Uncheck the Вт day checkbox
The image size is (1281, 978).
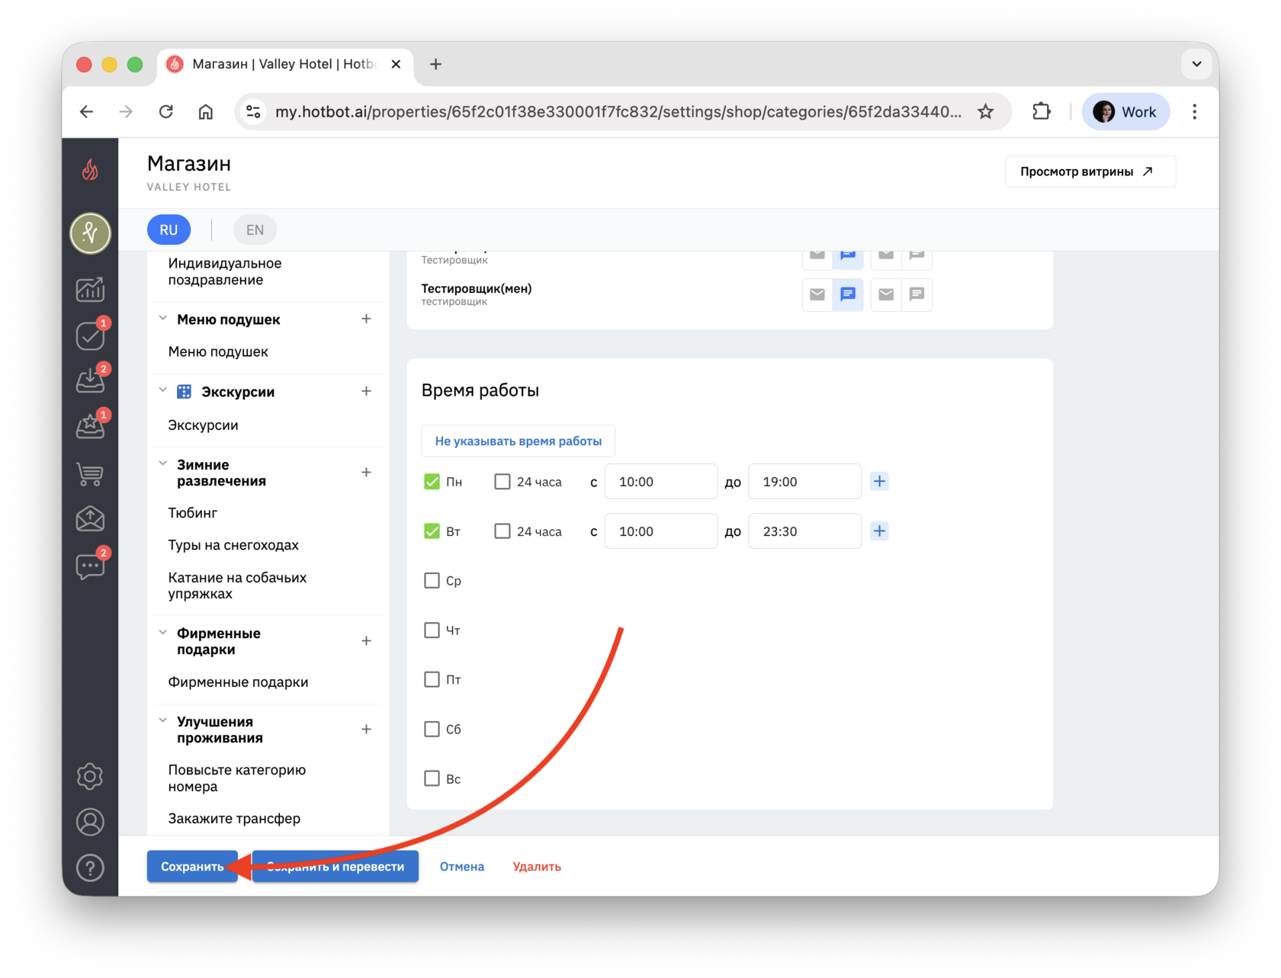(432, 531)
